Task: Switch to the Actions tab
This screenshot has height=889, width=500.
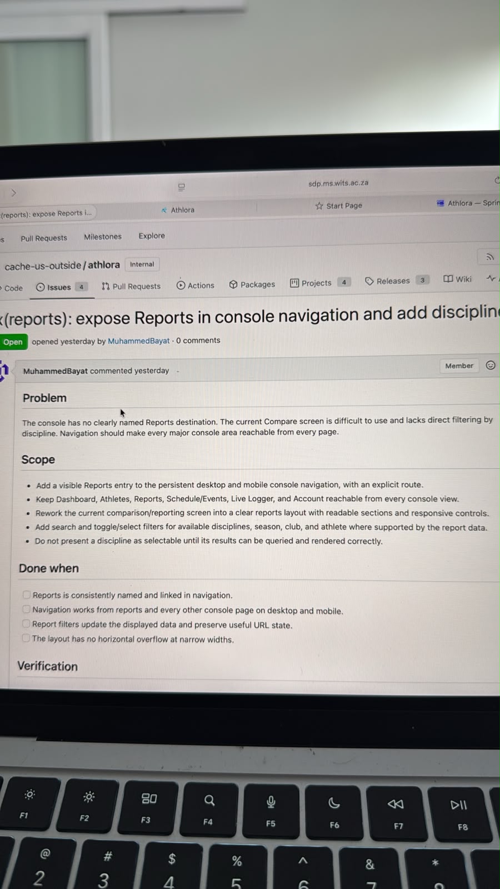Action: coord(195,285)
